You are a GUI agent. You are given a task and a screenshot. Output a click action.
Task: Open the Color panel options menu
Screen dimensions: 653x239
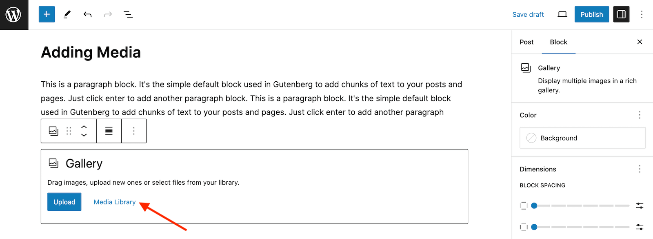(640, 115)
